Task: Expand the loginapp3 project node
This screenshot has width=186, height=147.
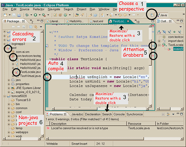Action: (x=4, y=44)
